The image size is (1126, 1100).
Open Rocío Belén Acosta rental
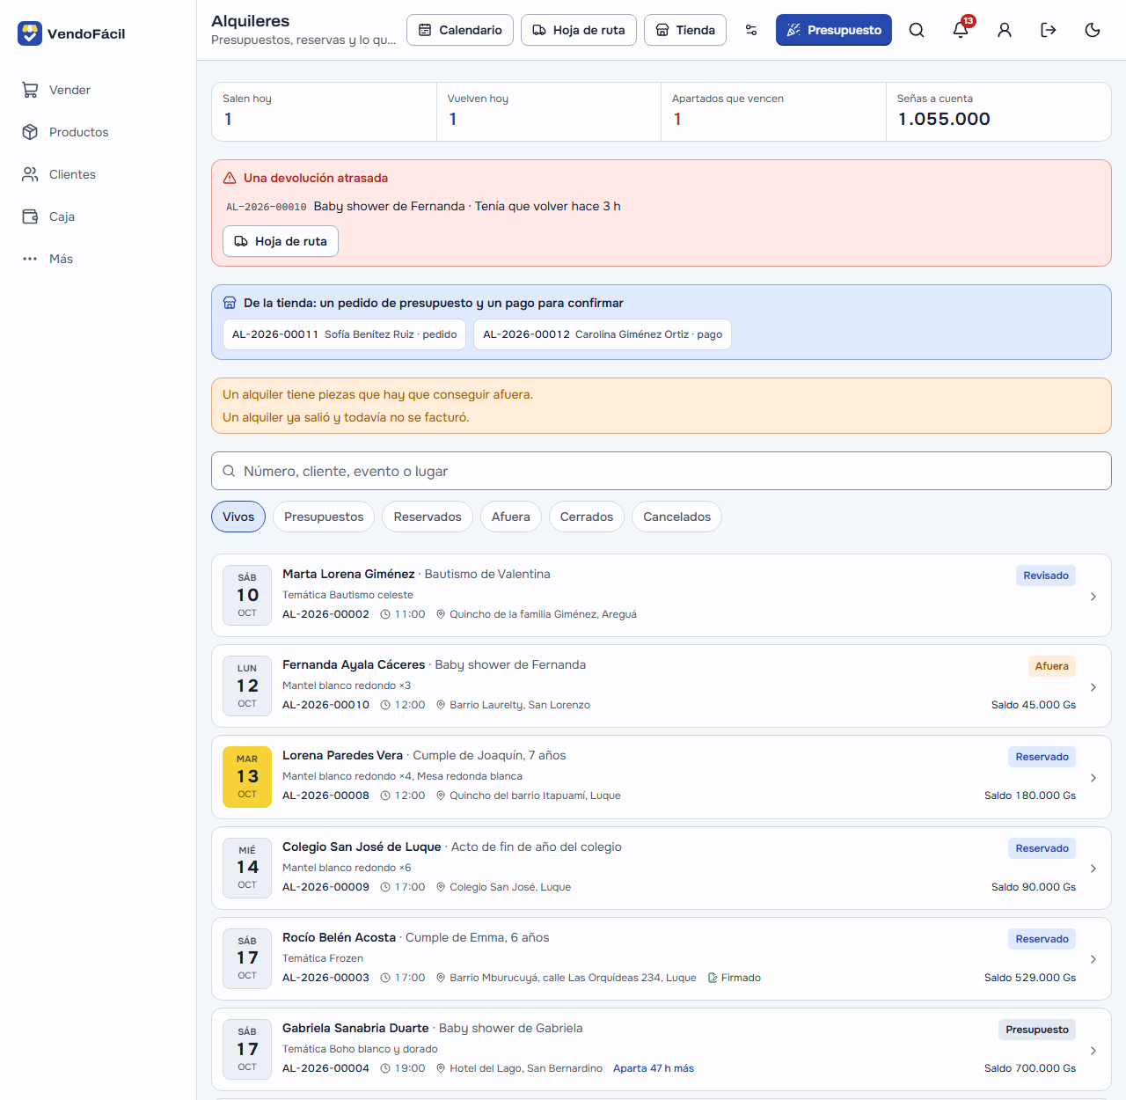coord(662,958)
